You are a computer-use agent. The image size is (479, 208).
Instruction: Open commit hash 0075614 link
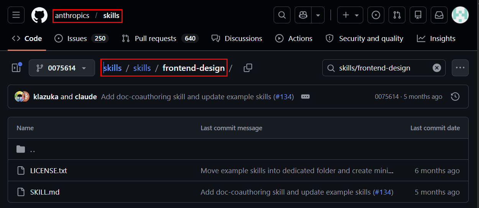[x=386, y=97]
